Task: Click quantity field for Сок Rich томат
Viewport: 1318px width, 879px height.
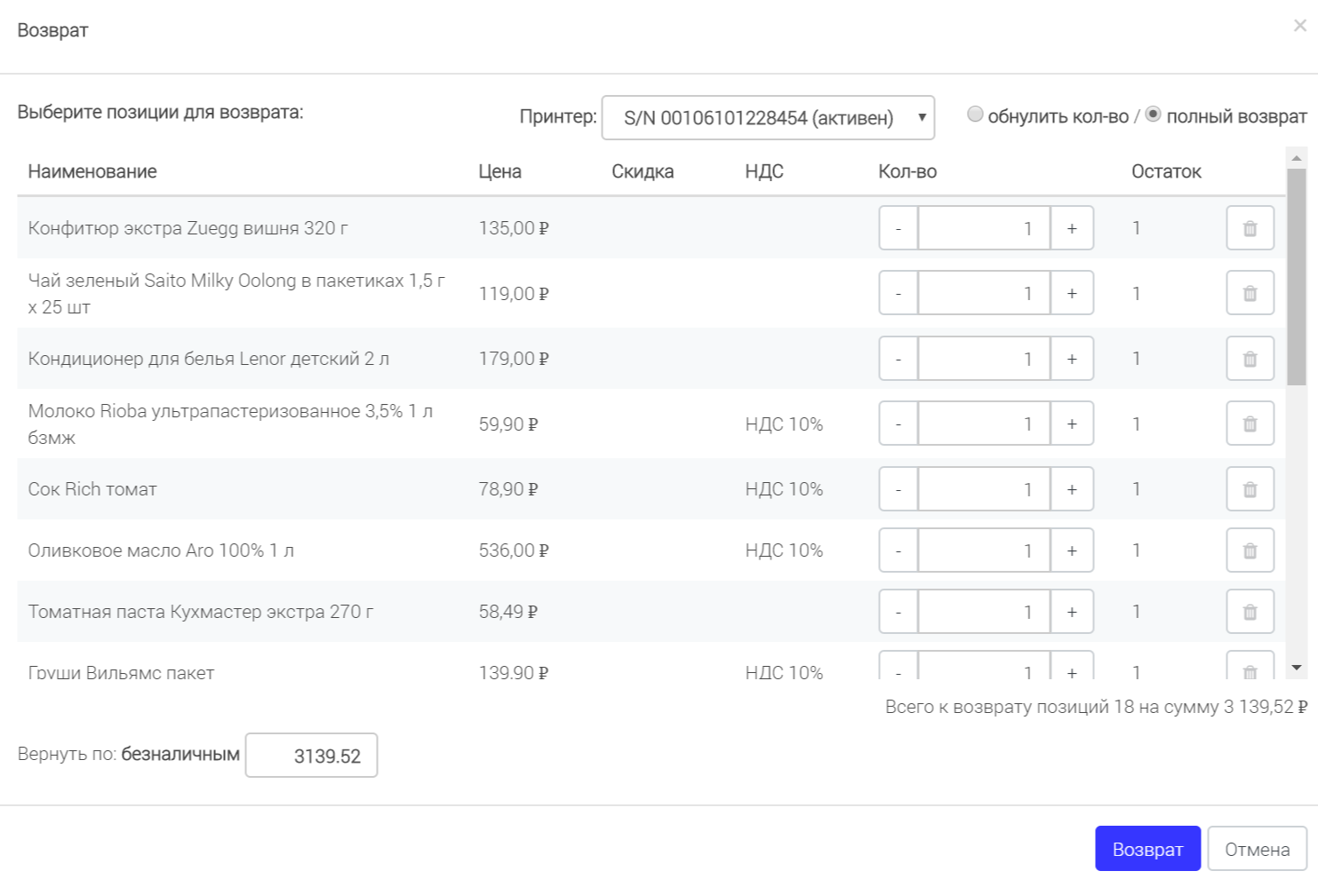Action: [984, 489]
